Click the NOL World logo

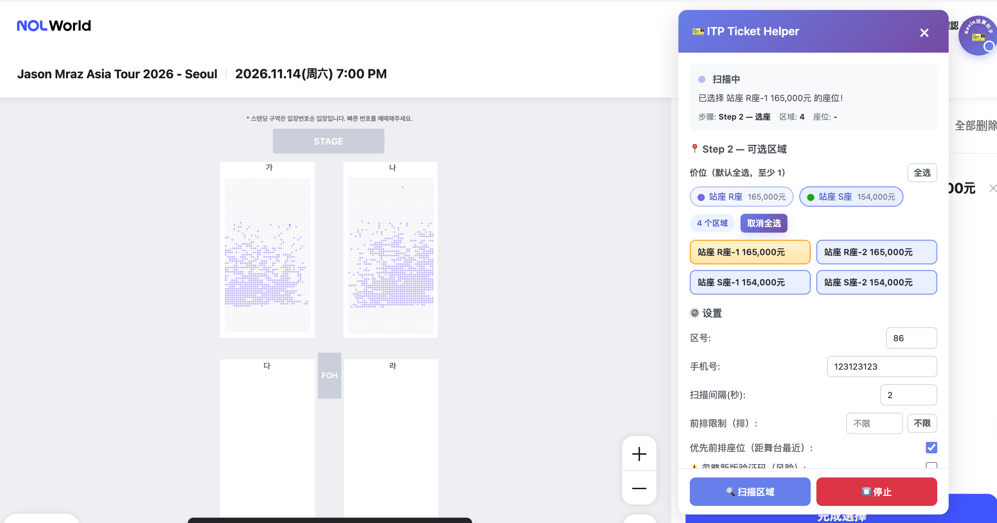(x=54, y=26)
